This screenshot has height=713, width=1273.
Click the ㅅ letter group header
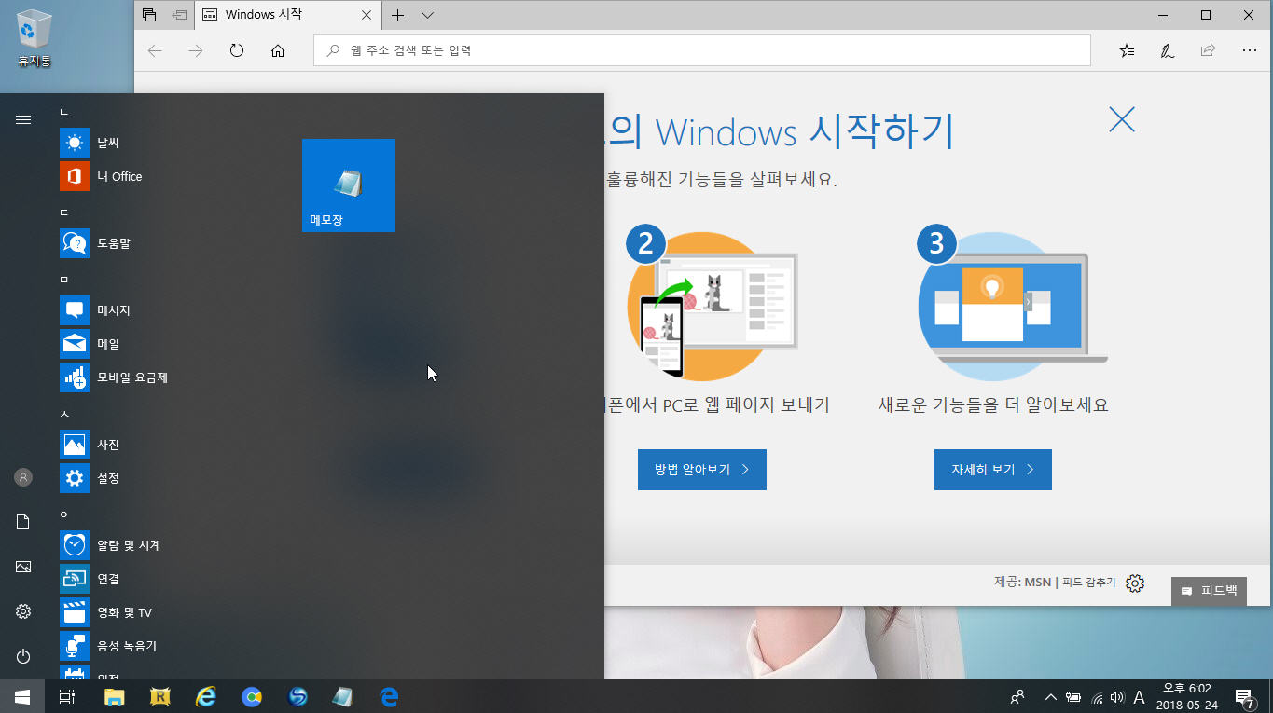click(63, 414)
